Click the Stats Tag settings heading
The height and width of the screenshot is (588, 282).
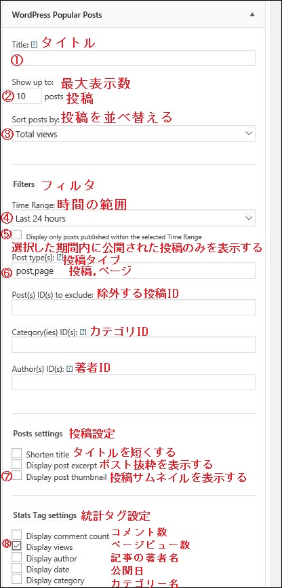45,515
